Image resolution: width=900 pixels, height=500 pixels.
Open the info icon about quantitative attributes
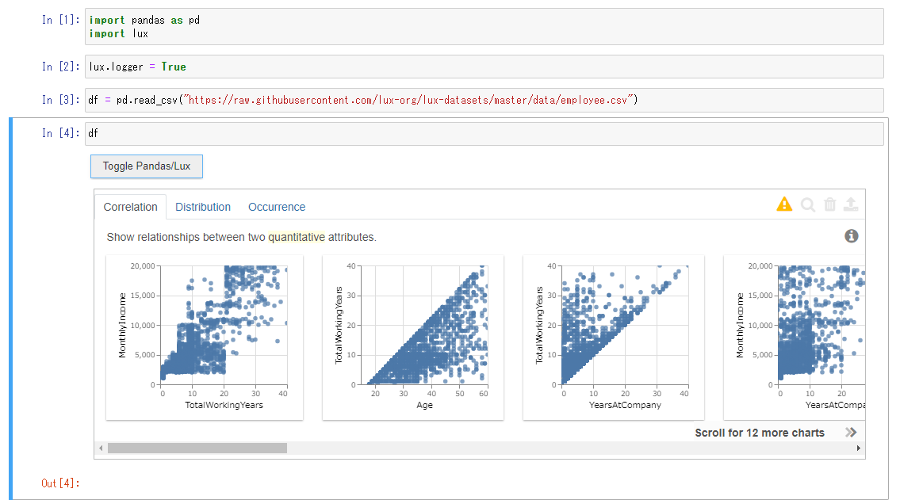(x=852, y=235)
